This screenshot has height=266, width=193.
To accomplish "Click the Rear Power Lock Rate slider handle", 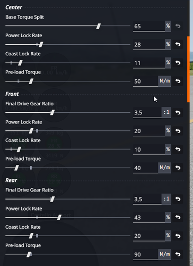I will 59,218.
